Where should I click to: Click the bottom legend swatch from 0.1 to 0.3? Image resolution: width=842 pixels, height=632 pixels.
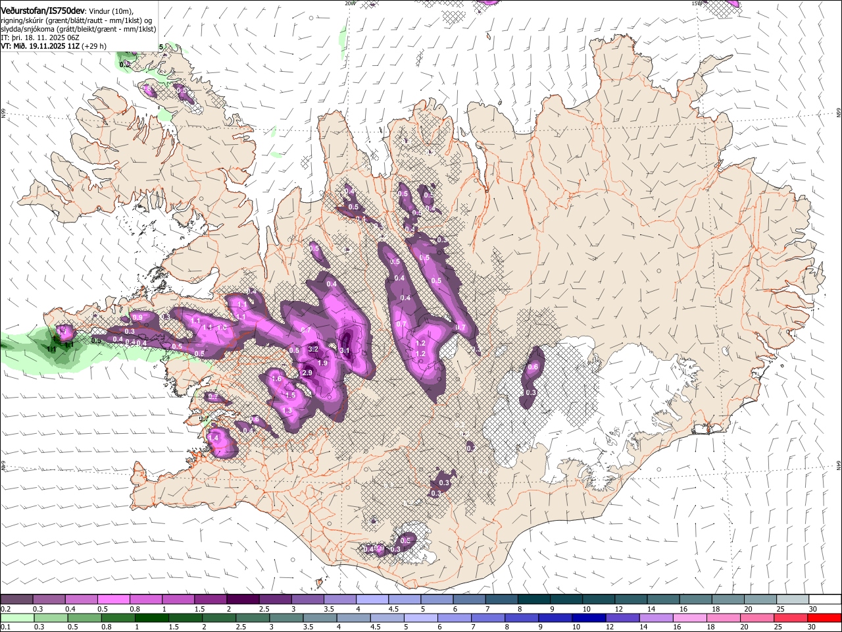pyautogui.click(x=17, y=618)
